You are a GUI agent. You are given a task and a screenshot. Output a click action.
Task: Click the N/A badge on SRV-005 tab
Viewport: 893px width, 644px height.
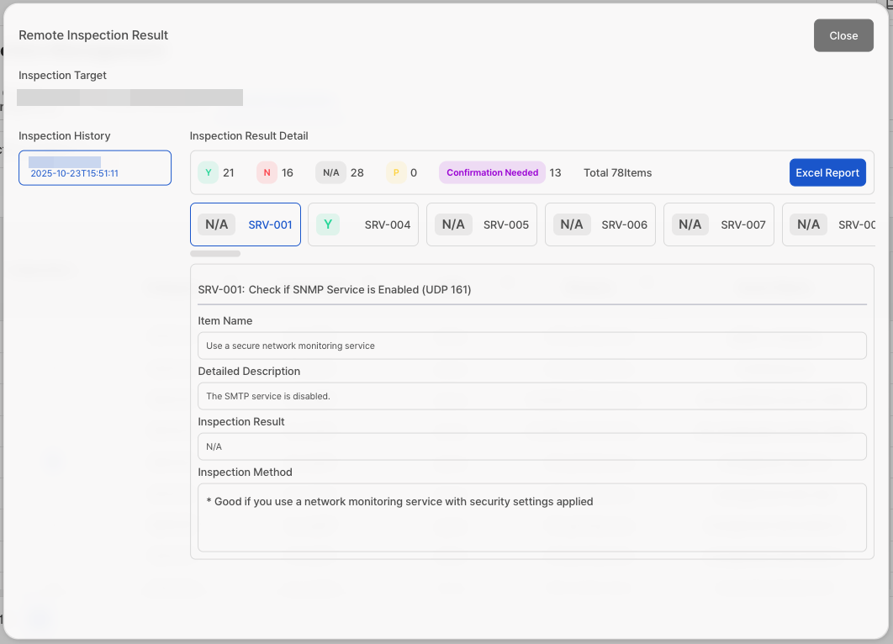pos(453,224)
